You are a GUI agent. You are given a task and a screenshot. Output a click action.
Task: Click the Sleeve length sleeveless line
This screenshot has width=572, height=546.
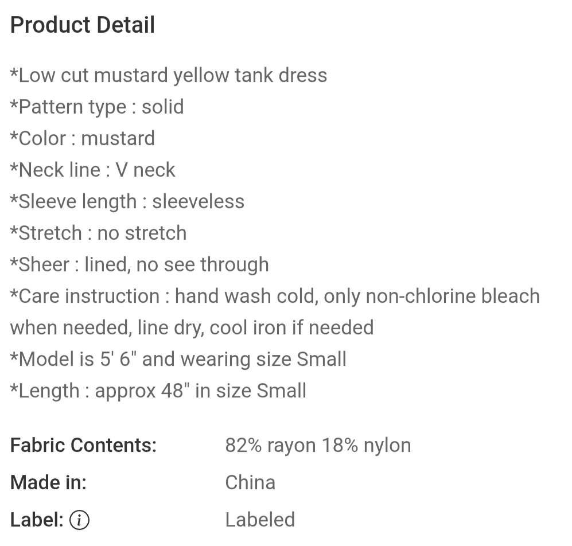click(x=127, y=202)
